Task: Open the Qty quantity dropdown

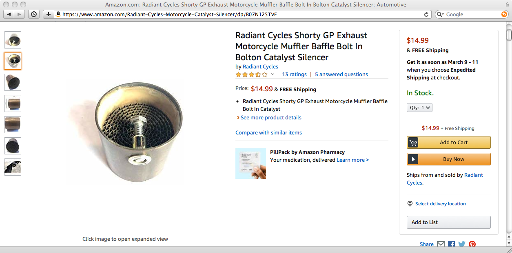Action: (419, 108)
